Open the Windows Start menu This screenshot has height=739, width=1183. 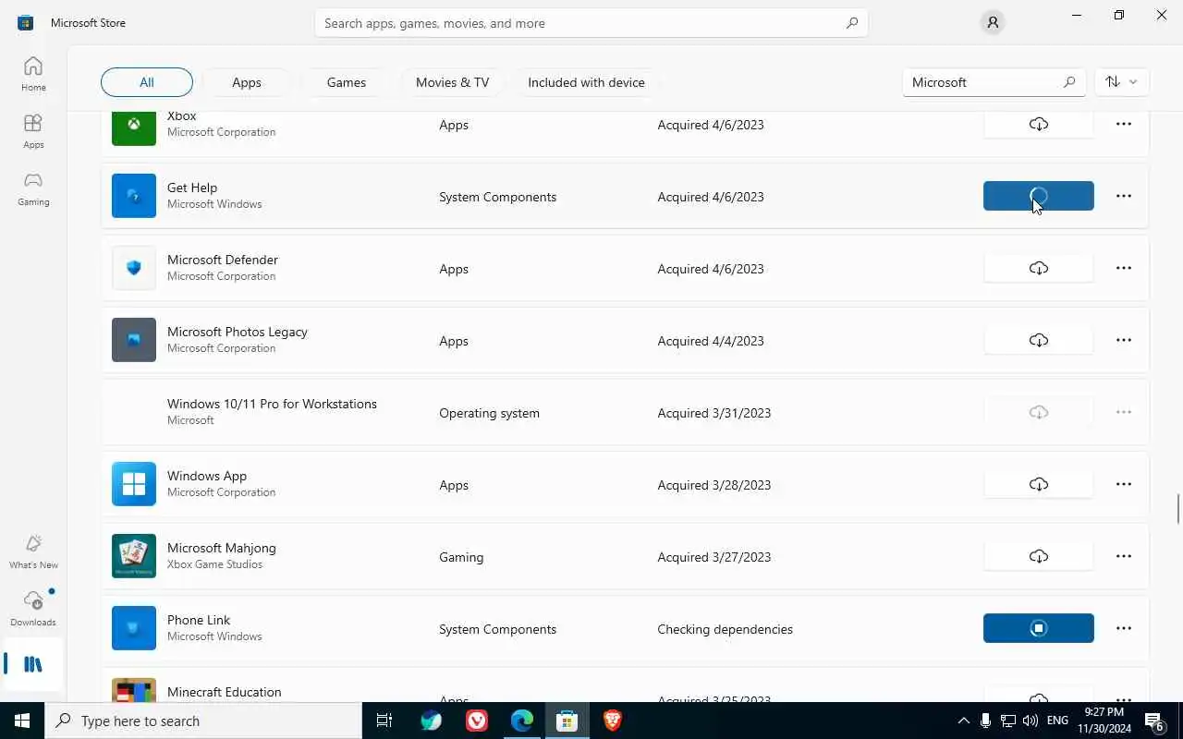coord(22,721)
